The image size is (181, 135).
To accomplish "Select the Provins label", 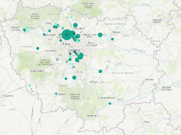I will [150, 80].
